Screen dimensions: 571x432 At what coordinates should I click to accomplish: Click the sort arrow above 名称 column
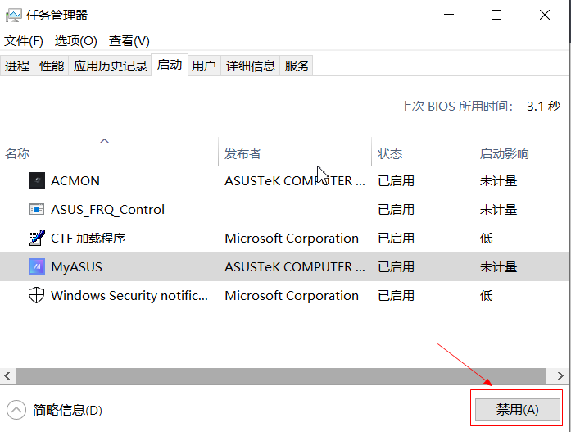coord(105,141)
